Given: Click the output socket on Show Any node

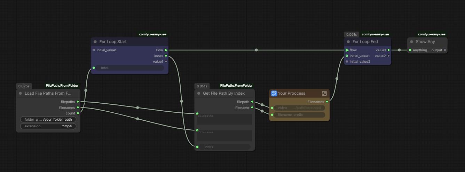Looking at the screenshot, I should point(445,50).
